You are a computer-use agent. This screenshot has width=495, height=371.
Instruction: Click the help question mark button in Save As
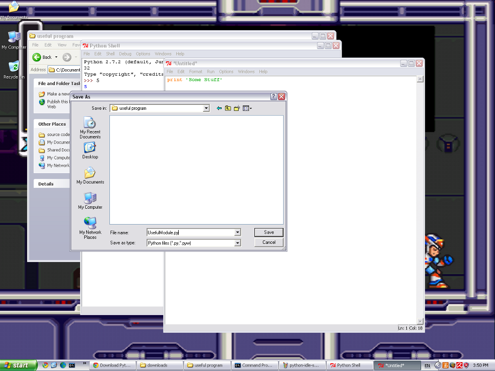click(x=273, y=97)
